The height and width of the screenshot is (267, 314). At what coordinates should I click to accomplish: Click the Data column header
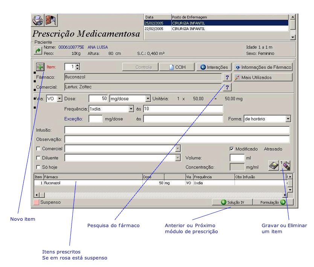click(x=158, y=17)
